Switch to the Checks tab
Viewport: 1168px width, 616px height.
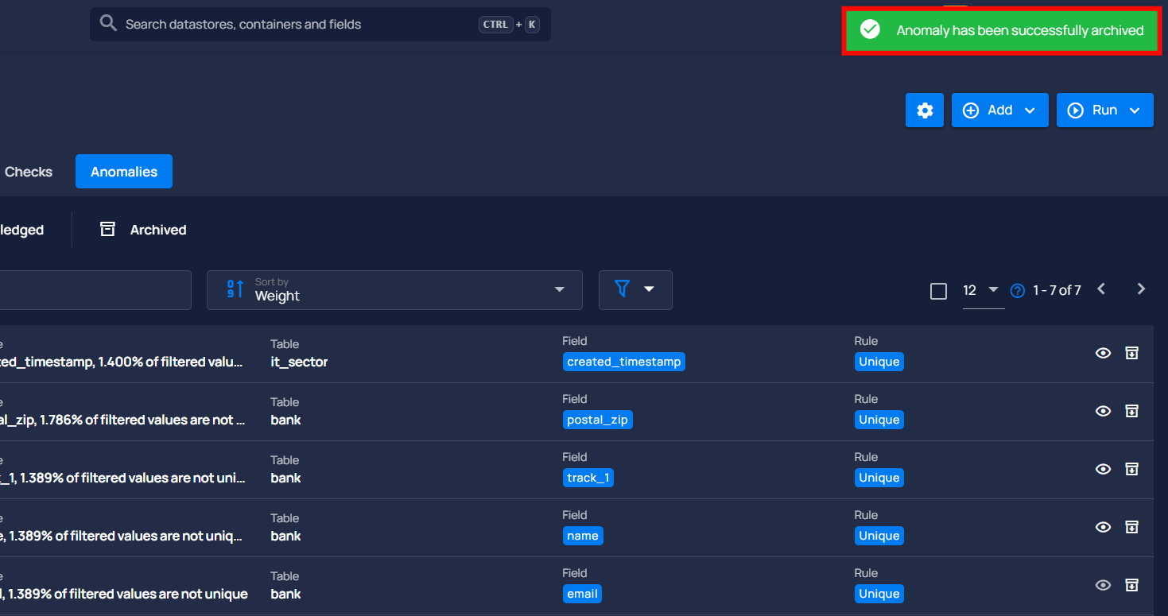pos(29,172)
